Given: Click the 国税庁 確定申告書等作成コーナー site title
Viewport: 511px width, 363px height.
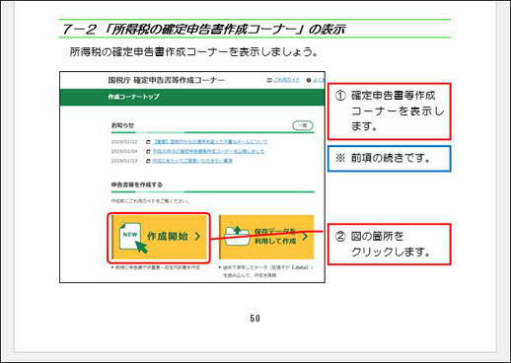Looking at the screenshot, I should pos(166,80).
